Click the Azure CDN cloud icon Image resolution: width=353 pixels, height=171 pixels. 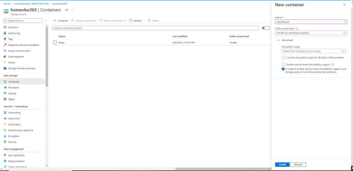tap(5, 118)
